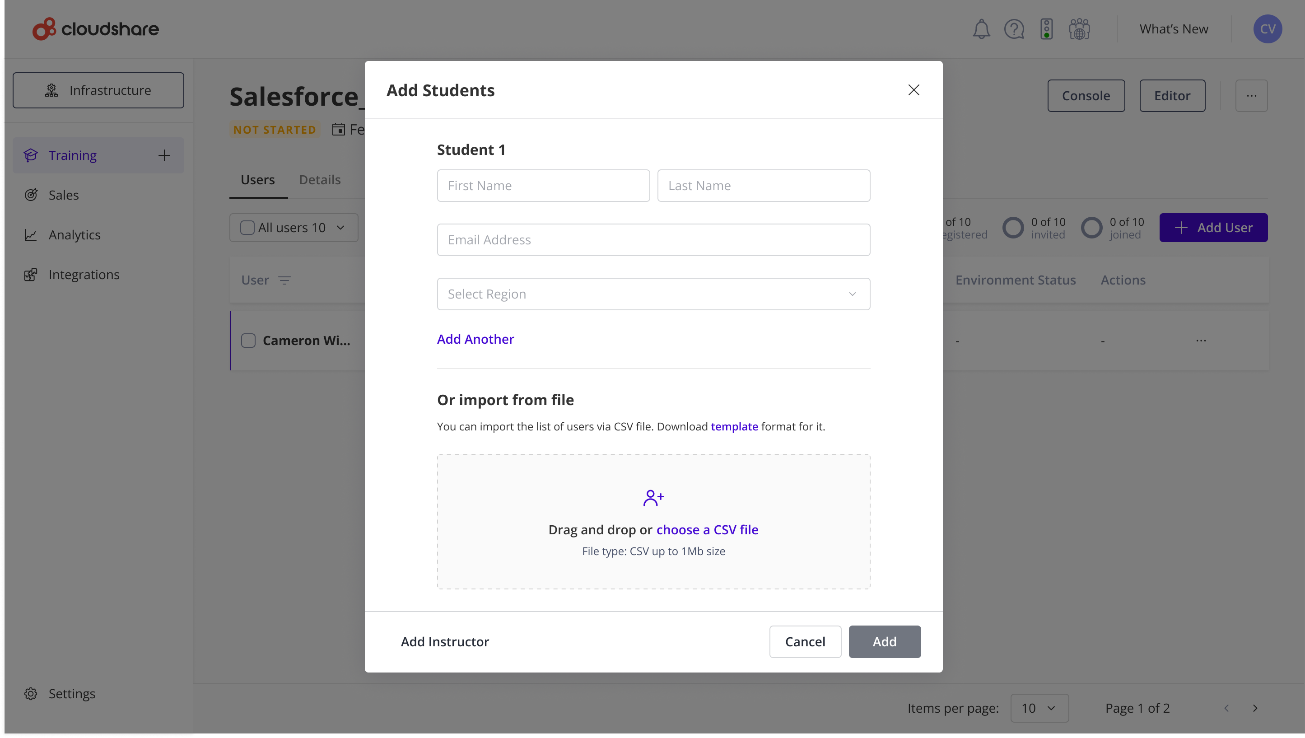Open Analytics in the sidebar
Image resolution: width=1305 pixels, height=738 pixels.
click(x=75, y=235)
